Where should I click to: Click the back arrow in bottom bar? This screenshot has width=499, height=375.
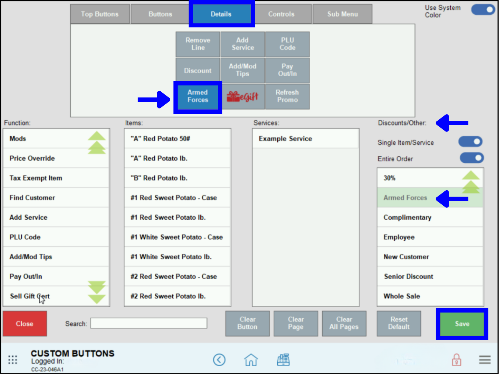220,360
